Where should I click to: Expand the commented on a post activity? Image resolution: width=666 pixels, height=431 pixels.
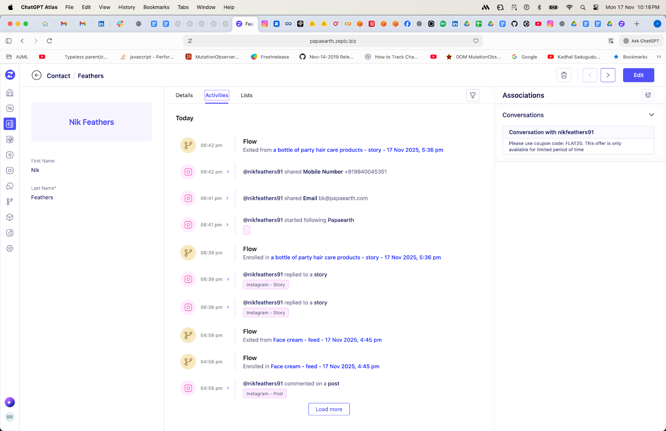[228, 388]
